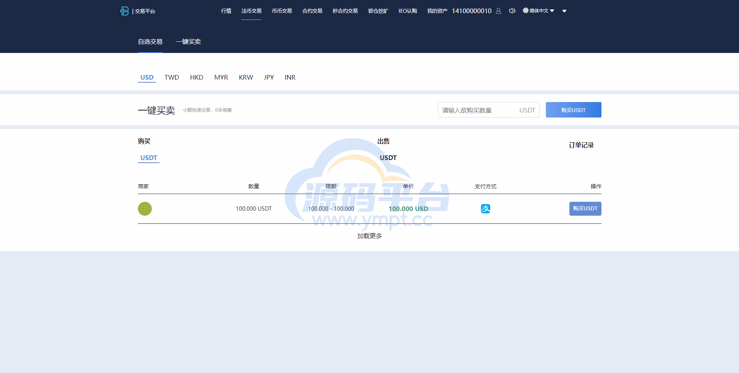The image size is (739, 373).
Task: Click the speaker announcement icon
Action: coord(512,11)
